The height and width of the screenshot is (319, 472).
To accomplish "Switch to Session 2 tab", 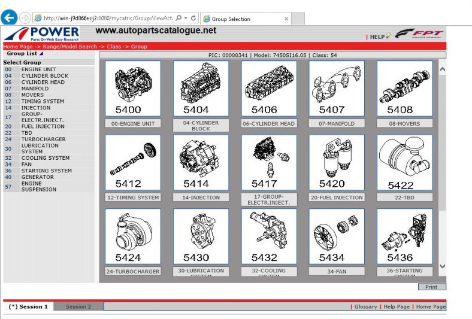I will (x=78, y=306).
